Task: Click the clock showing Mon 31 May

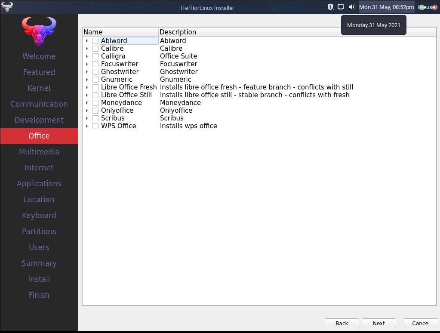Action: pos(386,7)
